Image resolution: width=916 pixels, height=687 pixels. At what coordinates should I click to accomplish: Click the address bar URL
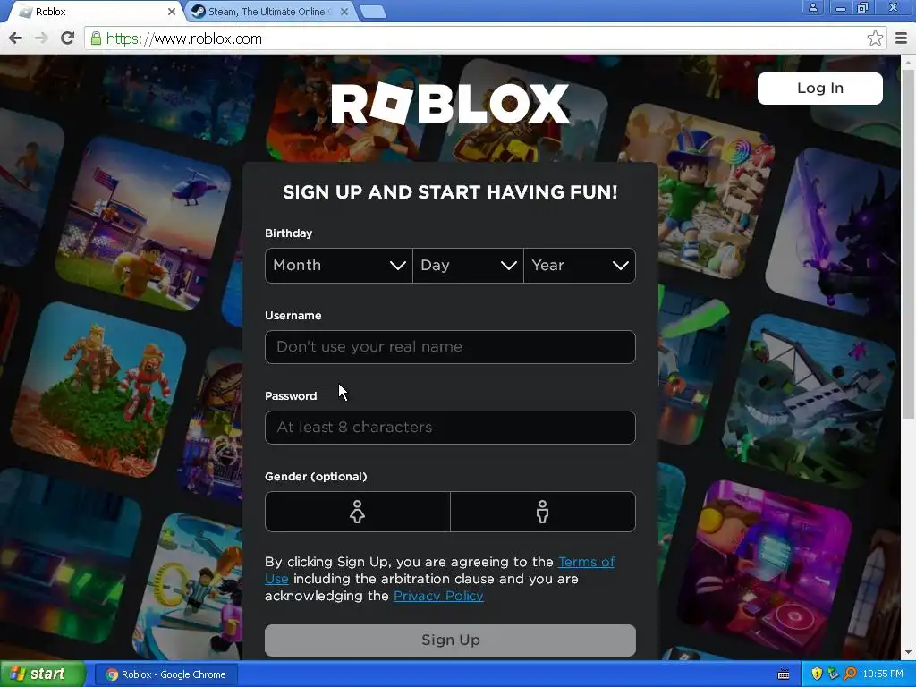point(183,38)
